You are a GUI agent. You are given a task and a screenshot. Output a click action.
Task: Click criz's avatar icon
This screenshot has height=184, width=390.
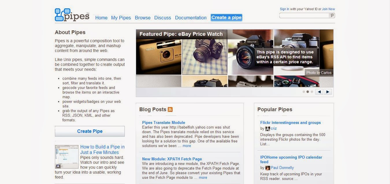pos(268,129)
